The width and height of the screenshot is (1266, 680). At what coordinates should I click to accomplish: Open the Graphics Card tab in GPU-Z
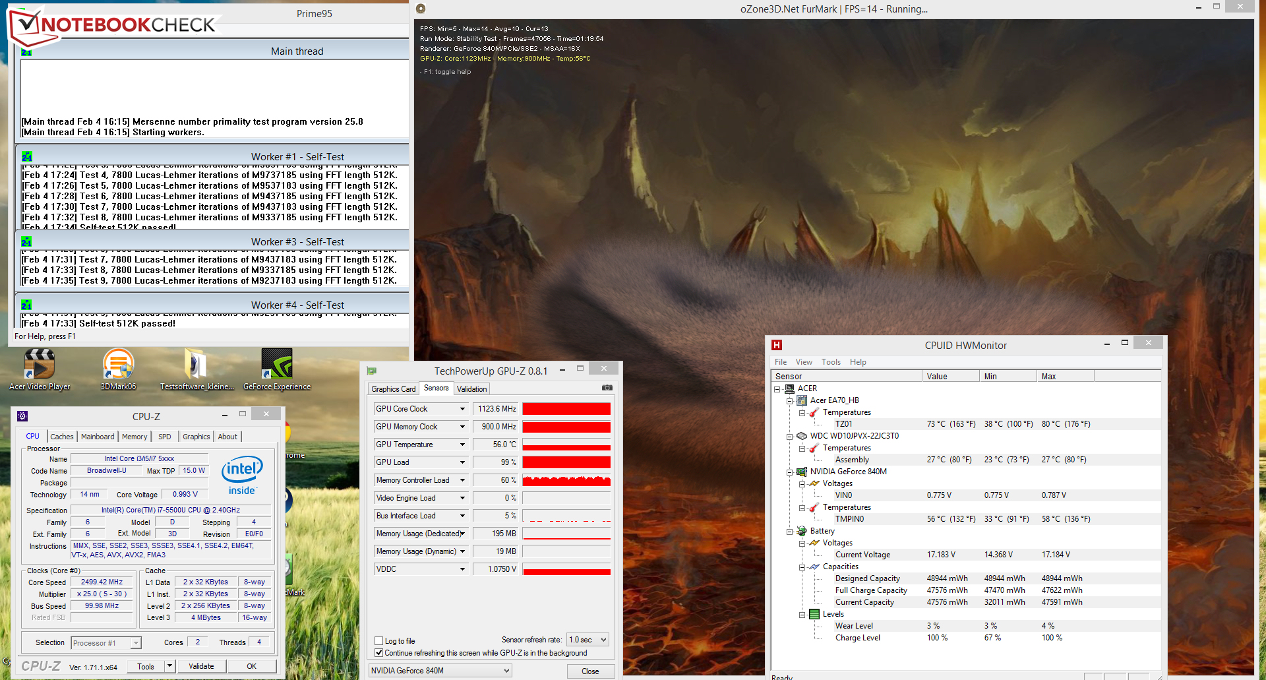click(394, 389)
